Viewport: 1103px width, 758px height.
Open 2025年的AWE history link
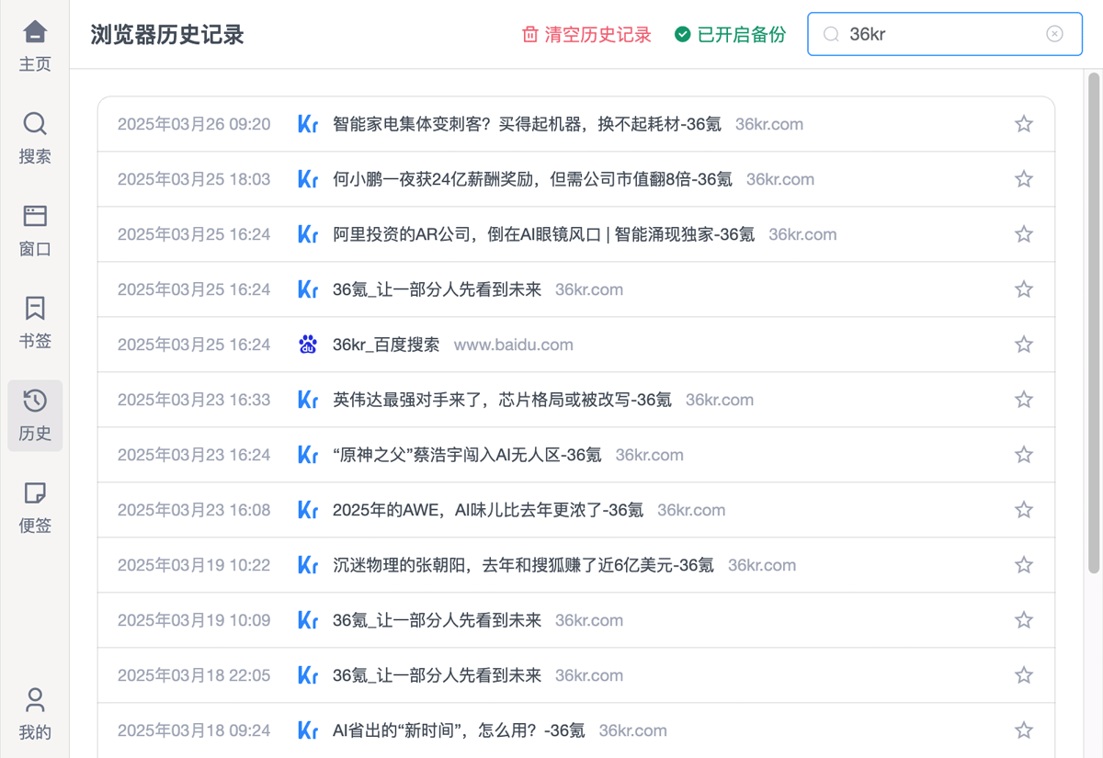click(488, 510)
